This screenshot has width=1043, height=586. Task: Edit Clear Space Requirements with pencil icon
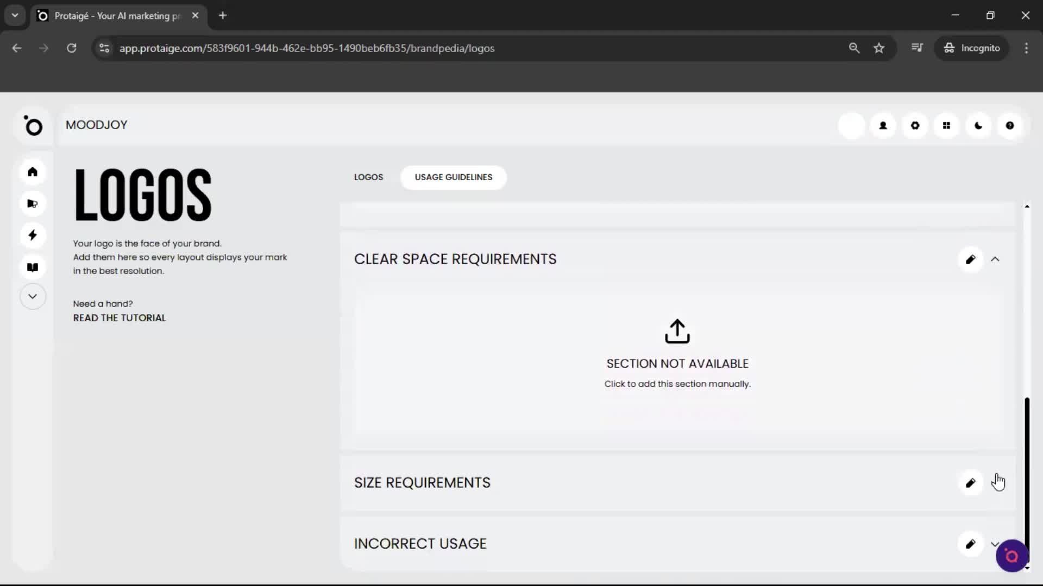click(x=970, y=259)
